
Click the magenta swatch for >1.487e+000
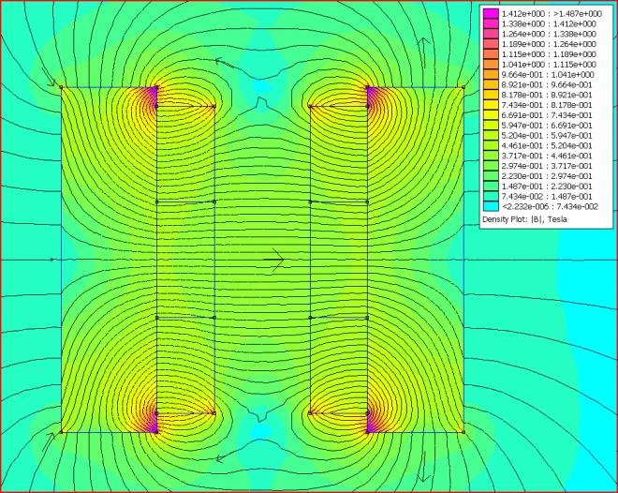(x=491, y=14)
